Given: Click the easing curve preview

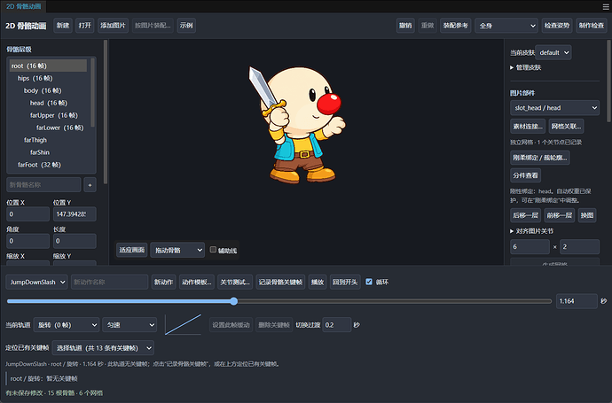Looking at the screenshot, I should click(x=183, y=324).
